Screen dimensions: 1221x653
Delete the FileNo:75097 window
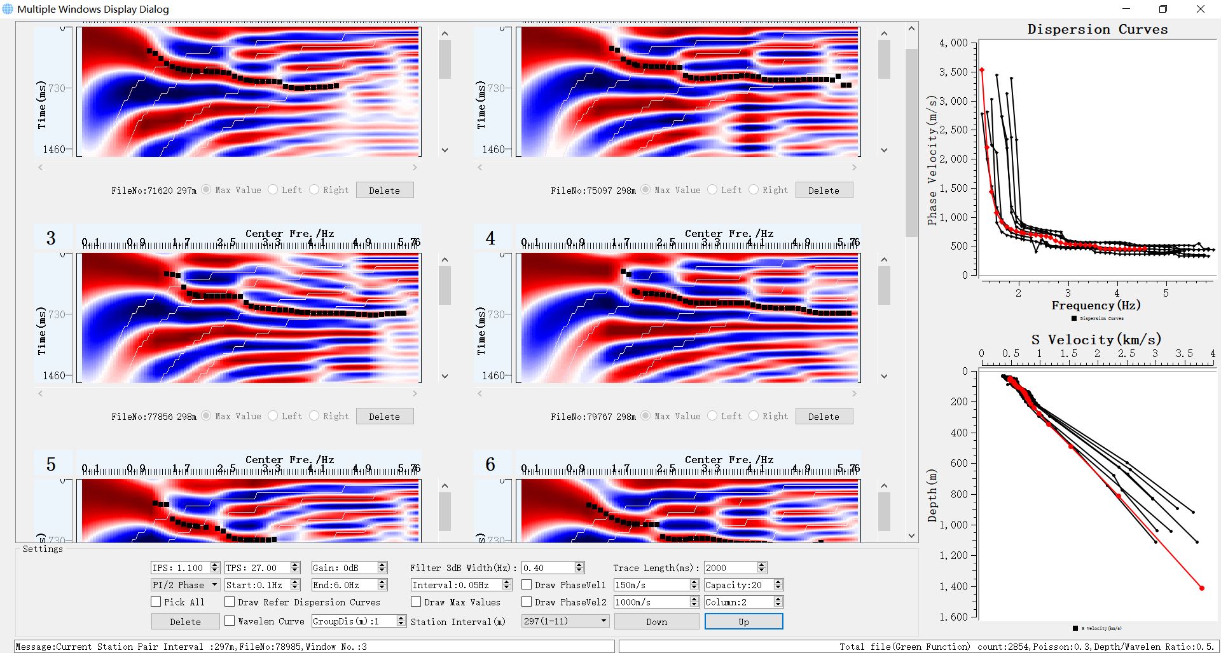(824, 190)
